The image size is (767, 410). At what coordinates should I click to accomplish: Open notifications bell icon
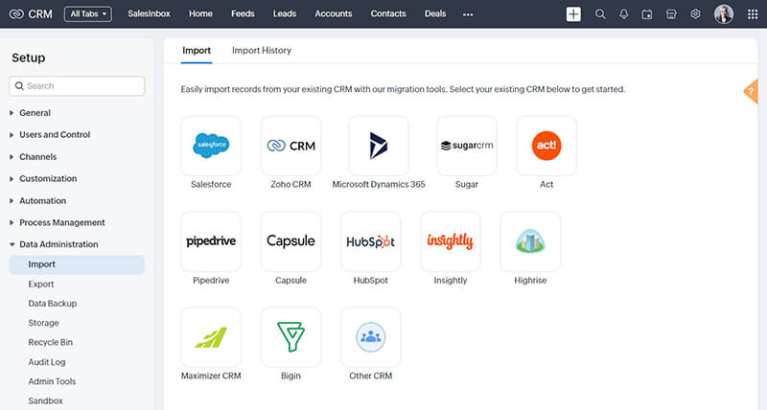pyautogui.click(x=624, y=14)
